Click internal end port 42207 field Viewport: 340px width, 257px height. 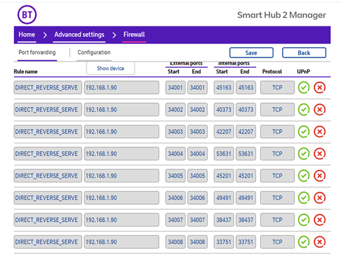(246, 131)
